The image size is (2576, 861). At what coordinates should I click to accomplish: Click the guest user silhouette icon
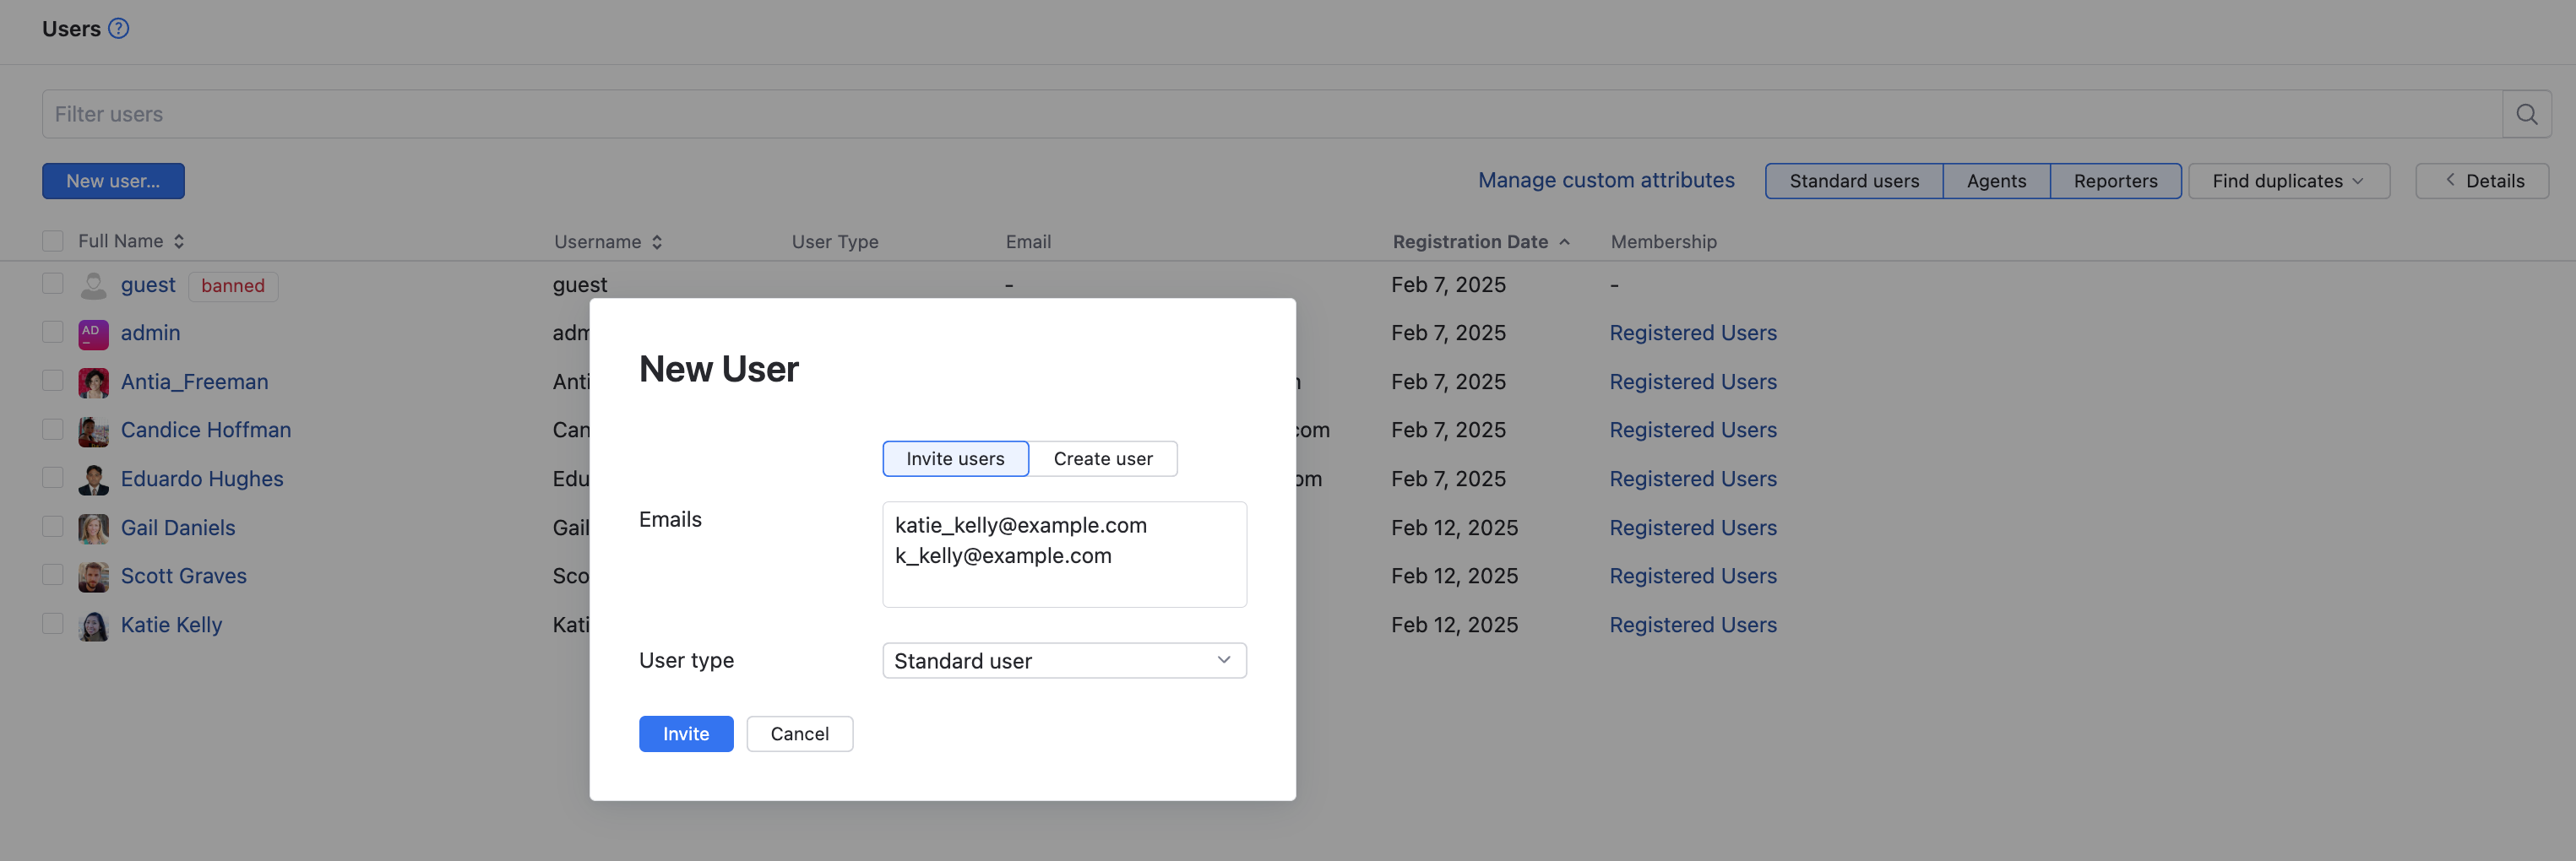click(x=93, y=286)
